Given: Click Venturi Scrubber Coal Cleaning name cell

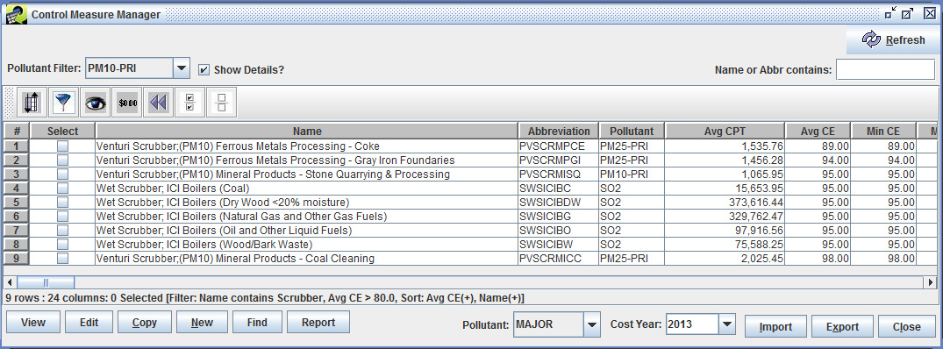Looking at the screenshot, I should [307, 259].
